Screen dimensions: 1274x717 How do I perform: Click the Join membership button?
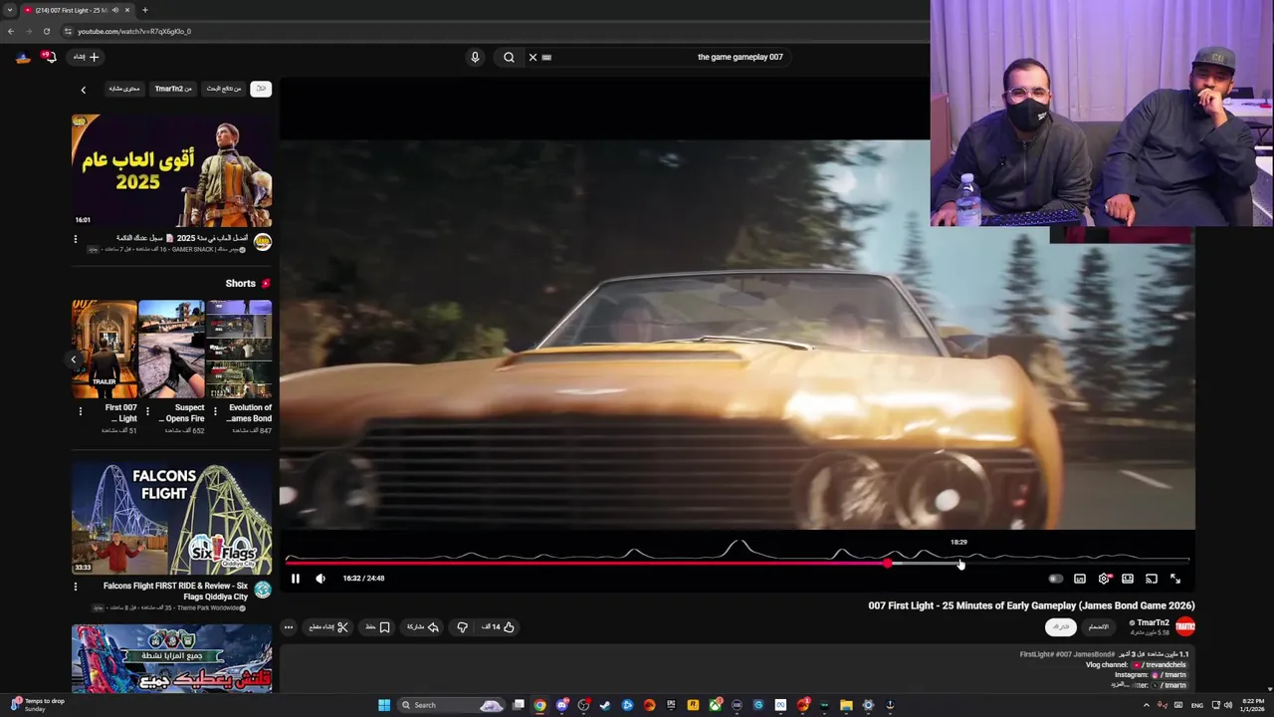point(1098,626)
